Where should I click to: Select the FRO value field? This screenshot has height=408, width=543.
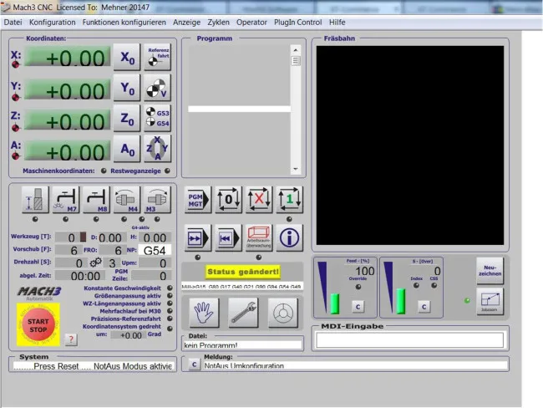[x=112, y=250]
